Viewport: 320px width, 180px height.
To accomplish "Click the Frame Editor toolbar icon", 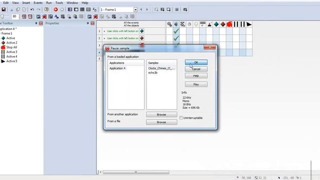I will [x=76, y=9].
